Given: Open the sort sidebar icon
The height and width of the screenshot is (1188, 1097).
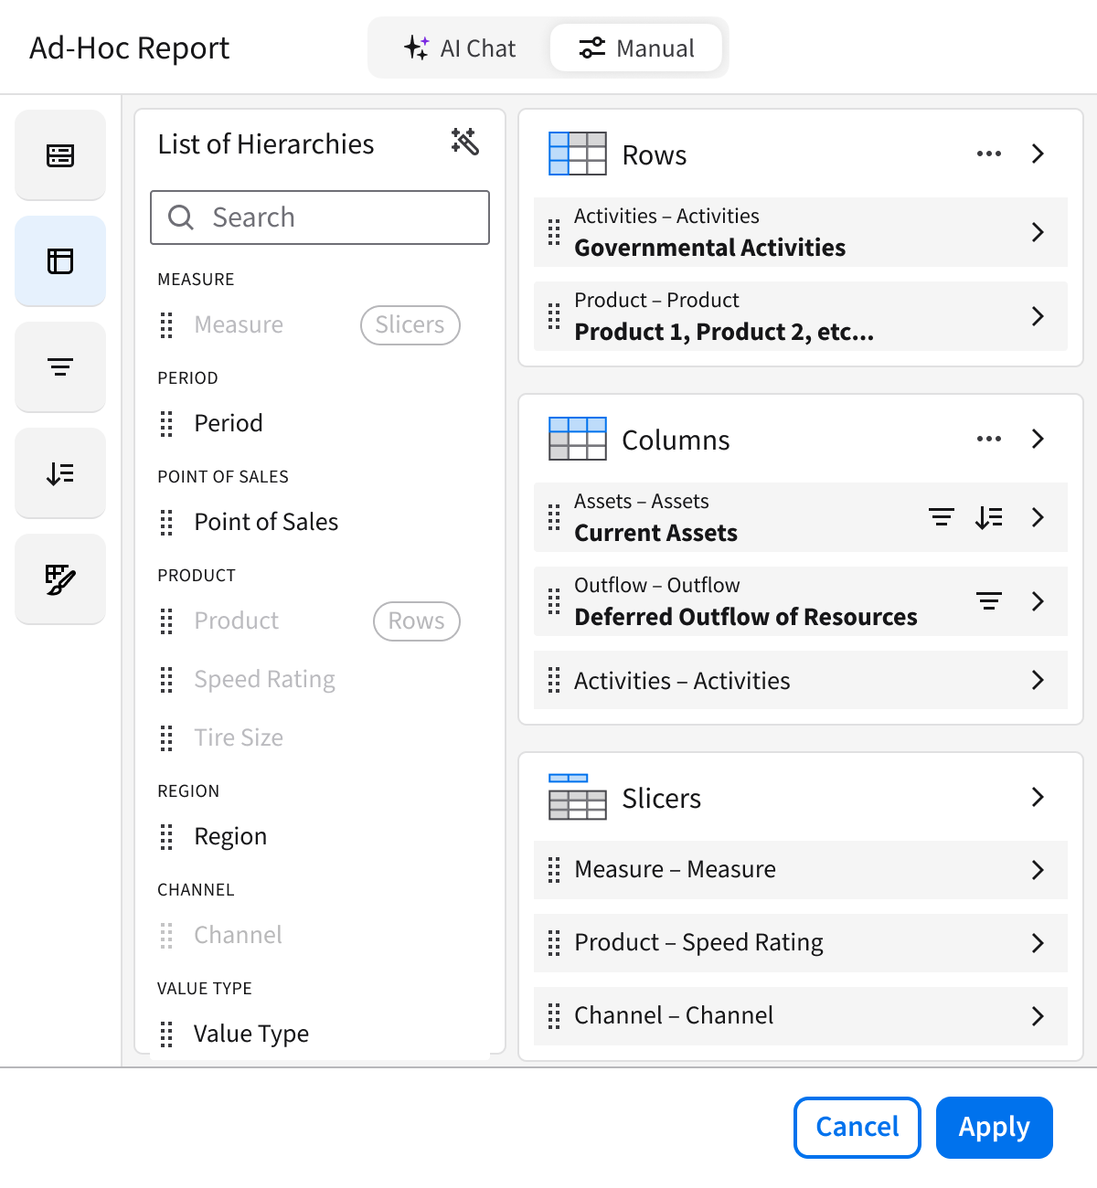Looking at the screenshot, I should (x=60, y=473).
